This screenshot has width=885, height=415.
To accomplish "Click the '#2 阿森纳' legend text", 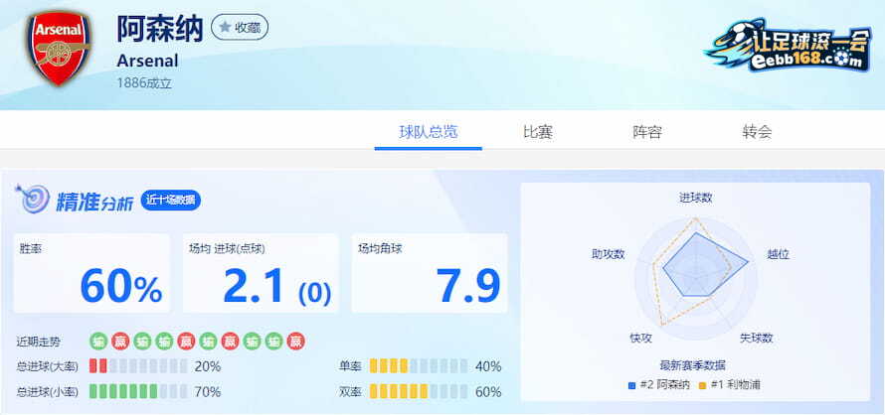I will tap(665, 386).
